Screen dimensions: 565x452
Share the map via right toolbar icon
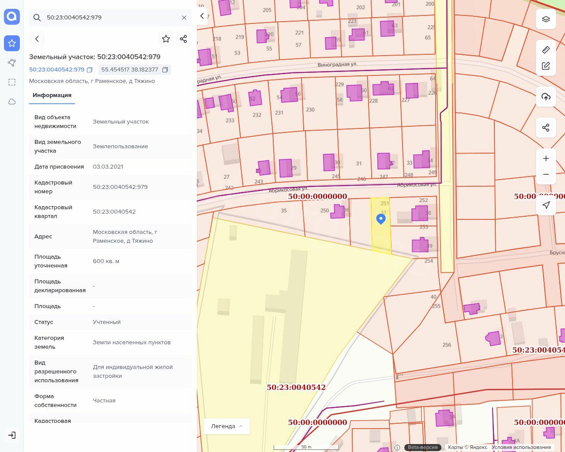click(x=546, y=128)
